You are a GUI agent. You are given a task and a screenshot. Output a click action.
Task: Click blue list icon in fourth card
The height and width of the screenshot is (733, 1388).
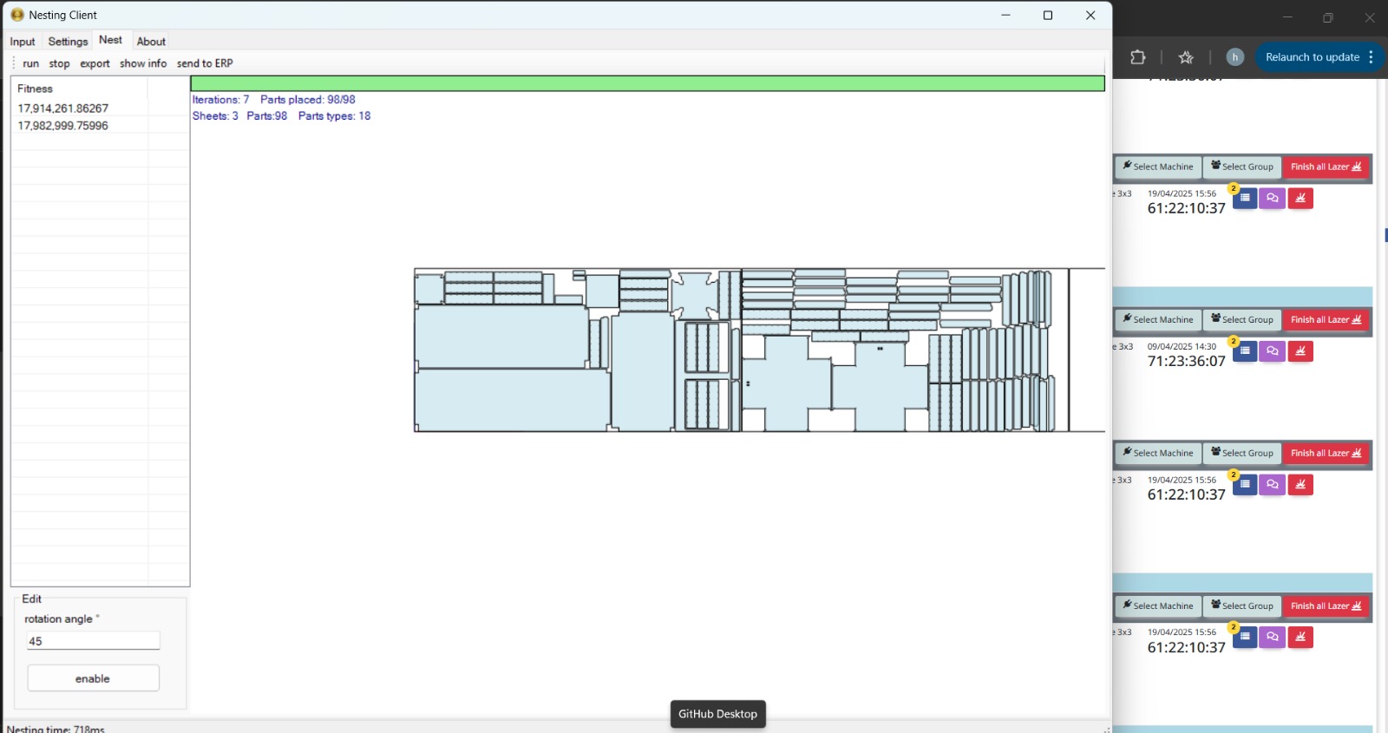(x=1245, y=637)
